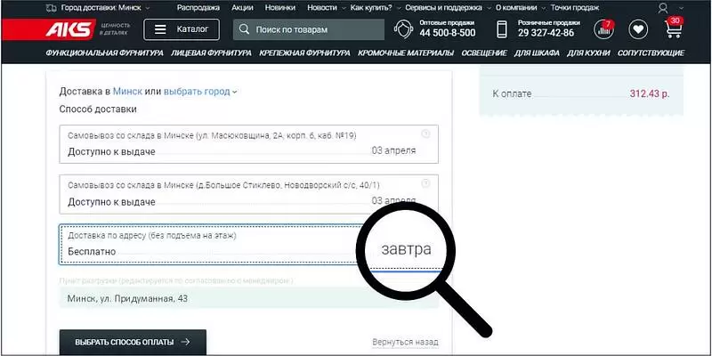Select delivery to address option

pyautogui.click(x=214, y=243)
